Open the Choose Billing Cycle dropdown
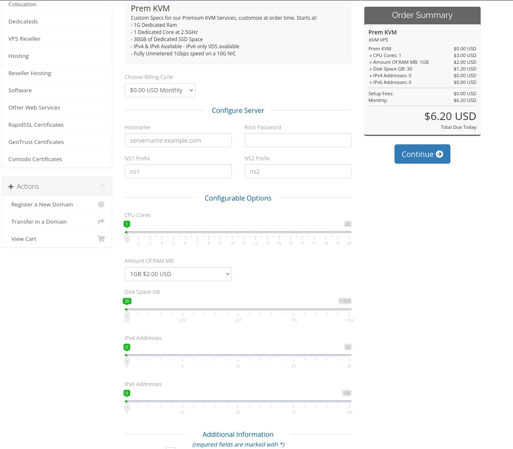This screenshot has width=513, height=449. click(x=160, y=90)
